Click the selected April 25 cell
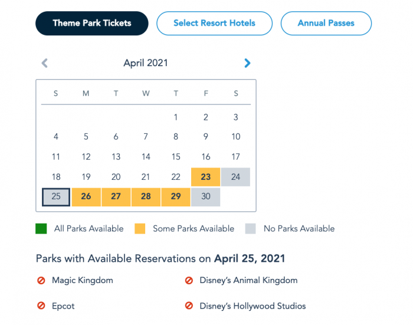Image resolution: width=413 pixels, height=325 pixels. [56, 196]
